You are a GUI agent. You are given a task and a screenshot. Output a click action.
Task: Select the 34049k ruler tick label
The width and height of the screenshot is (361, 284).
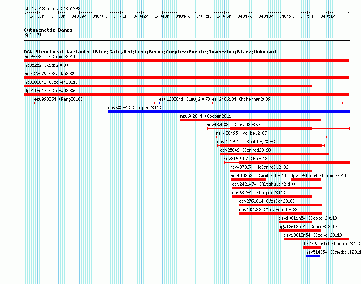coord(286,16)
